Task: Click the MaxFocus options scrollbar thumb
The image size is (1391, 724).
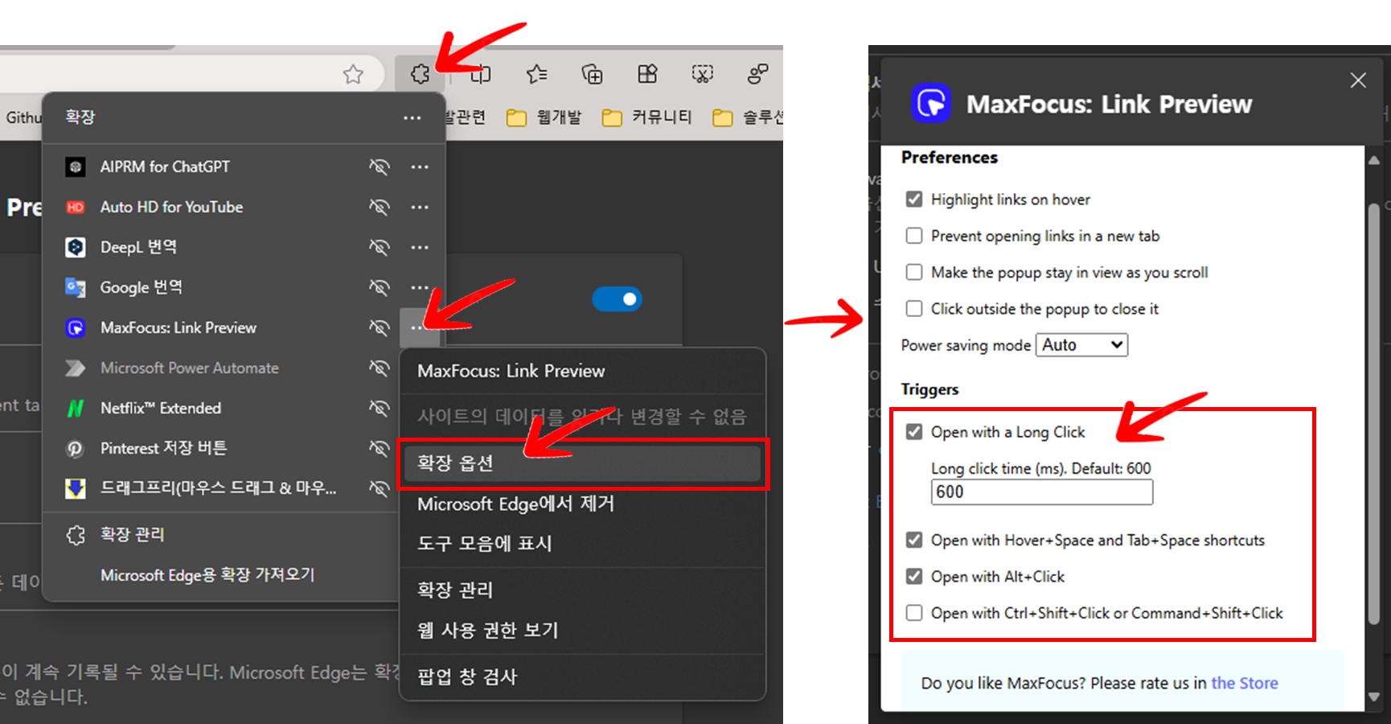Action: coord(1374,414)
